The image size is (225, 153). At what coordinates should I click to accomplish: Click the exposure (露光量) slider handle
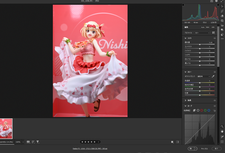point(200,45)
